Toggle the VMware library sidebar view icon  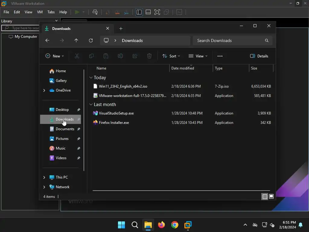click(x=139, y=12)
